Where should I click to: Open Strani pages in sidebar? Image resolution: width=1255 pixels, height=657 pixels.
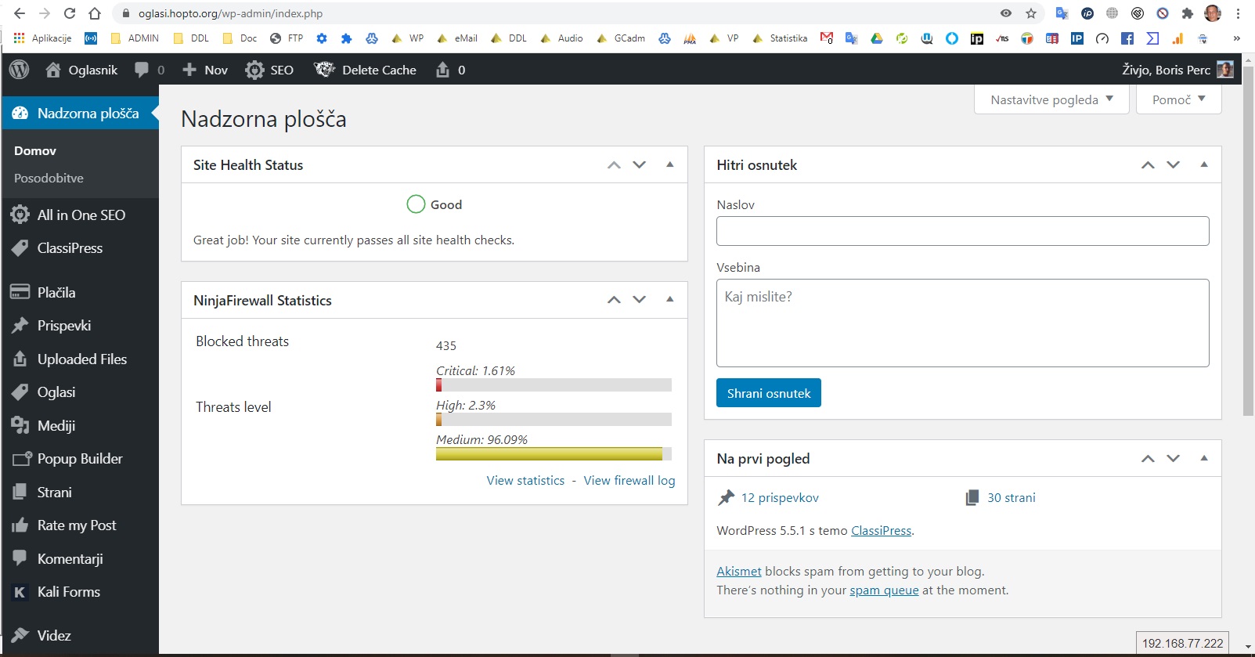click(80, 492)
